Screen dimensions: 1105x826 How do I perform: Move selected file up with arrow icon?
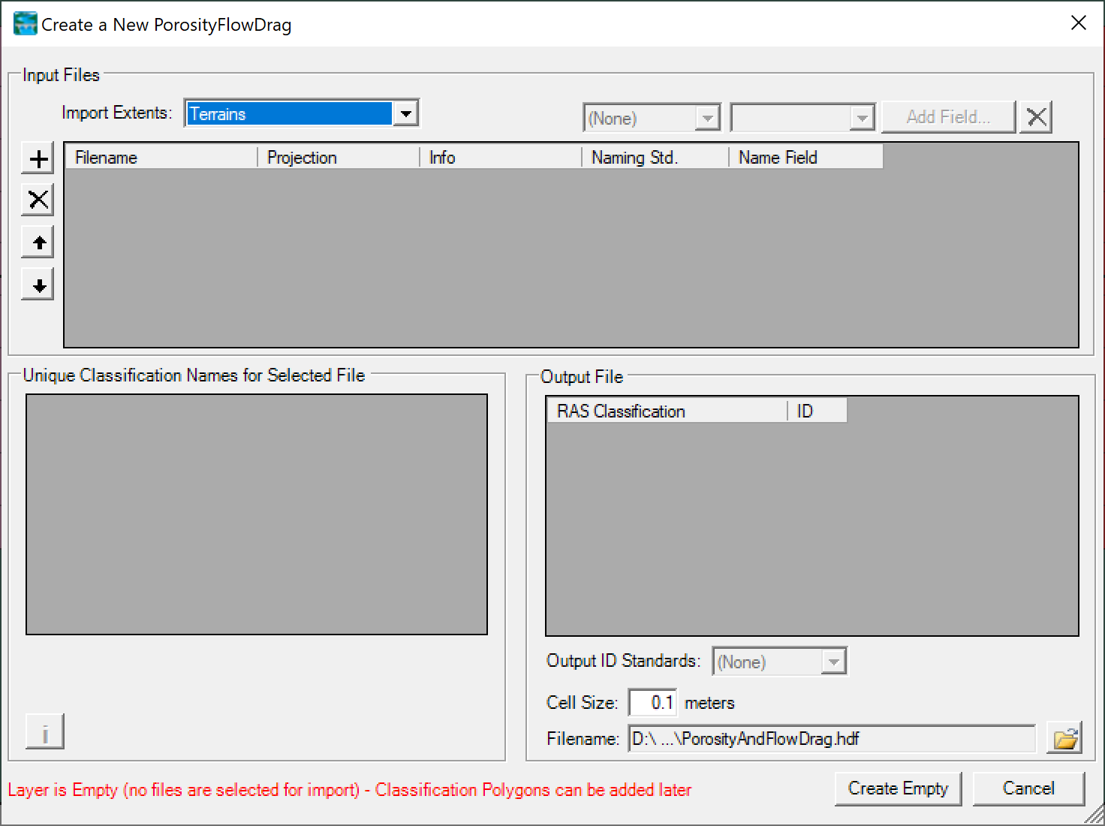(38, 243)
